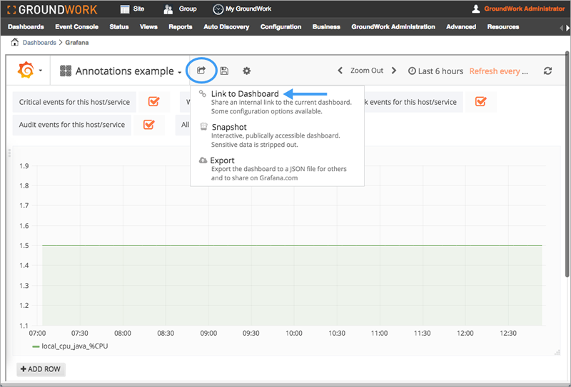Click the user profile icon
The image size is (571, 387).
(475, 9)
